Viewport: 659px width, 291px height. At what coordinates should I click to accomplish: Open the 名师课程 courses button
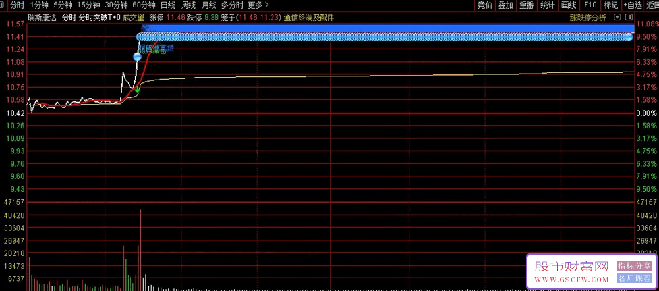634,278
